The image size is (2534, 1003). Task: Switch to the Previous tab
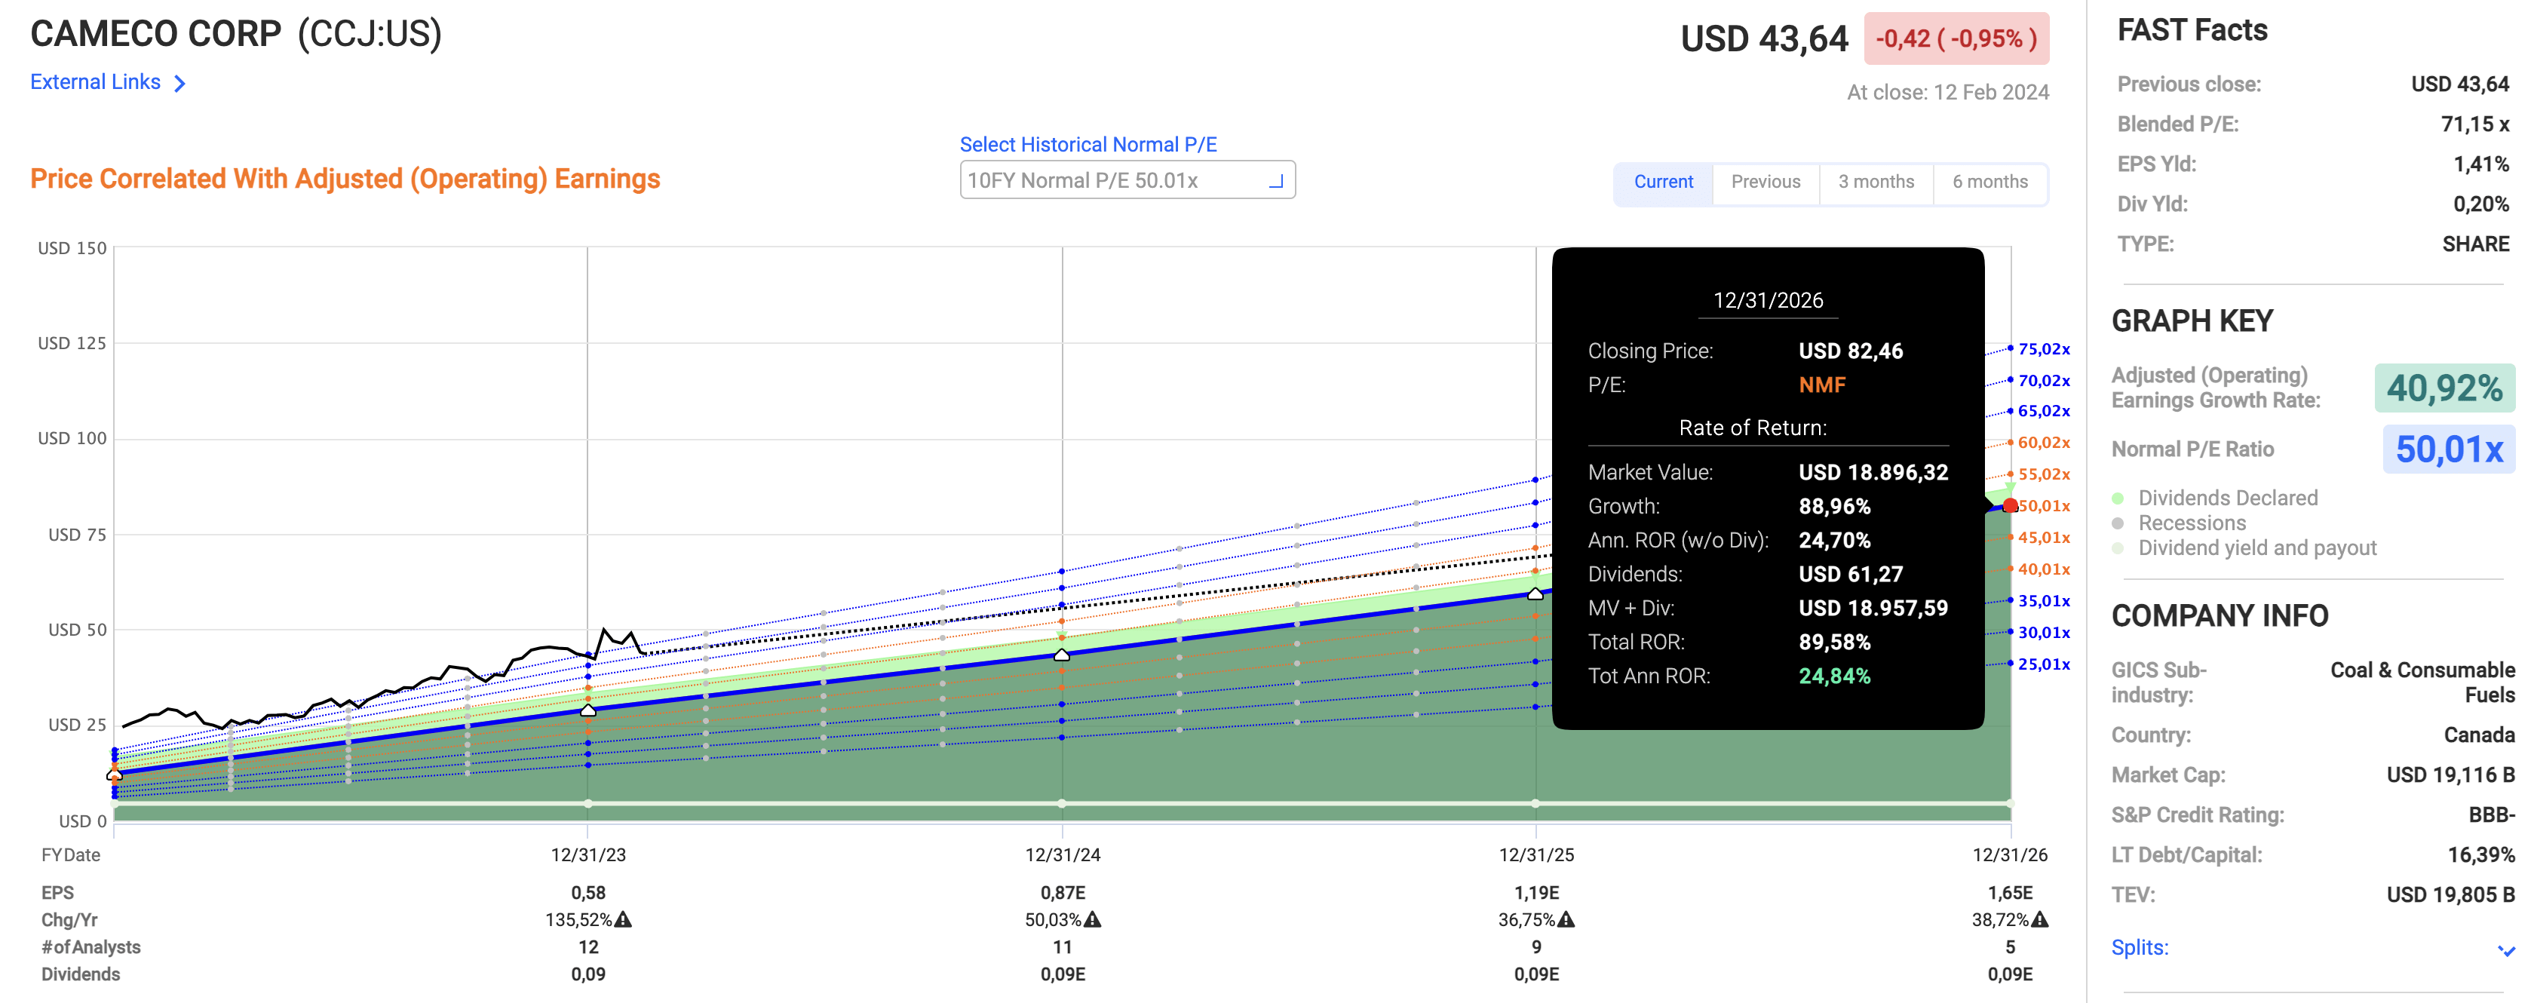[x=1766, y=182]
